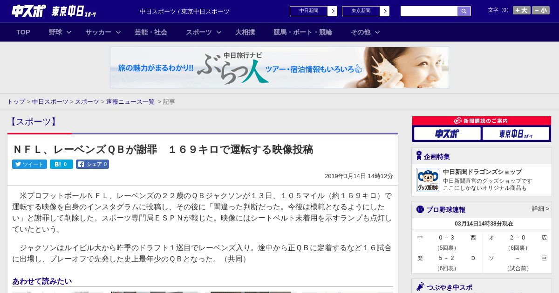
Task: Select the 中 0-3 西 score cell
Action: 447,242
